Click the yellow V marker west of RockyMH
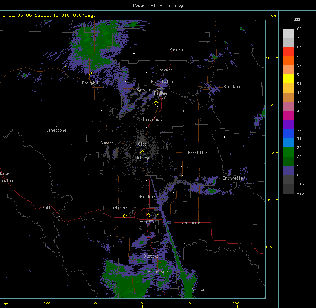Screen dimensions: 316x308 (64, 67)
